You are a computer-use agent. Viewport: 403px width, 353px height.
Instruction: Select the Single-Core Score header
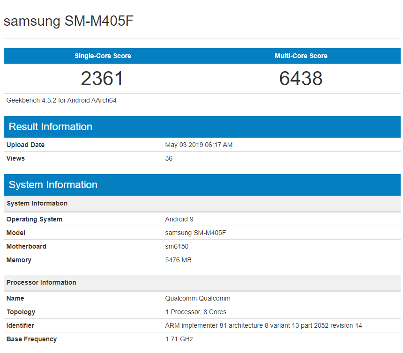tap(103, 56)
